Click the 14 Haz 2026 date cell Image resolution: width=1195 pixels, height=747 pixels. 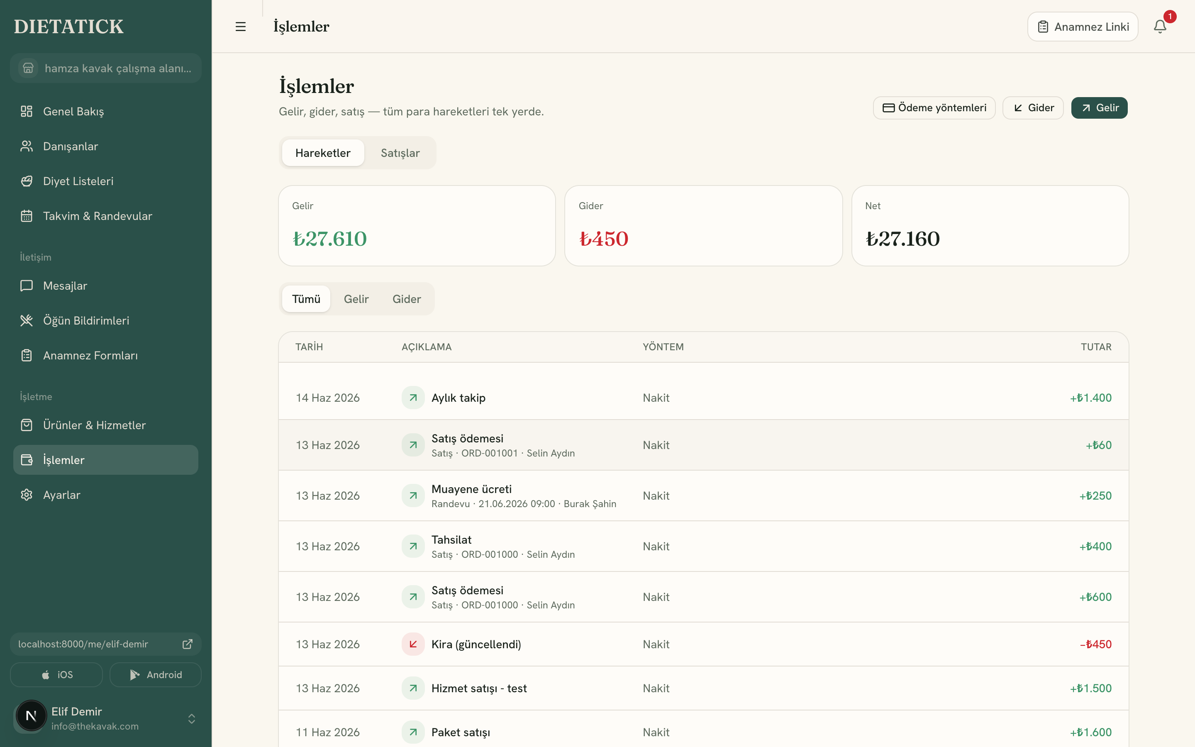pos(328,398)
